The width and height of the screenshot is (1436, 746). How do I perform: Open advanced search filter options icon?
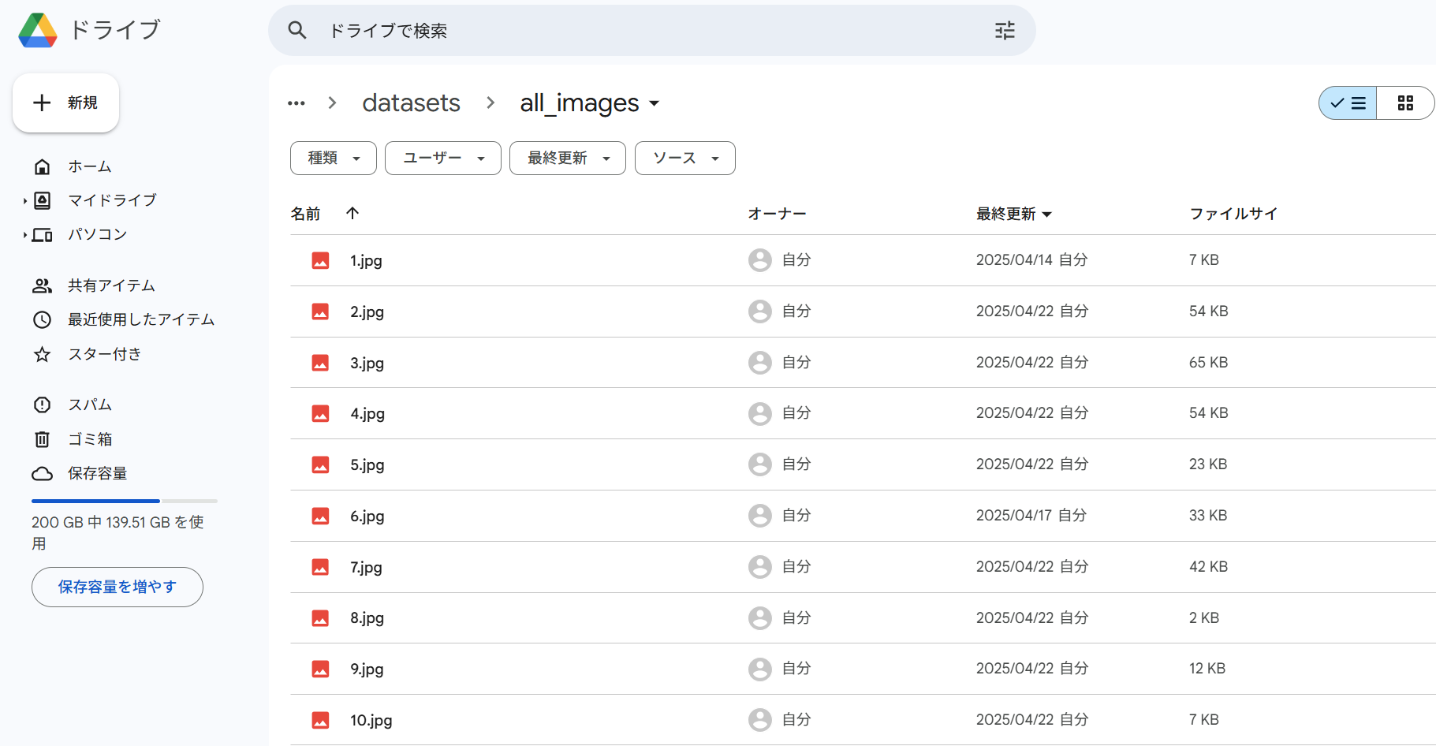point(1005,30)
